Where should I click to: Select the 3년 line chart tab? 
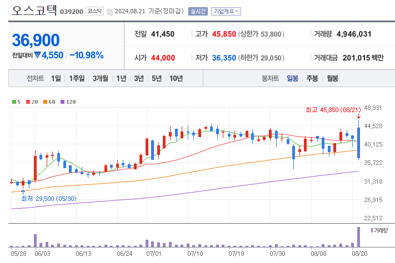[139, 79]
